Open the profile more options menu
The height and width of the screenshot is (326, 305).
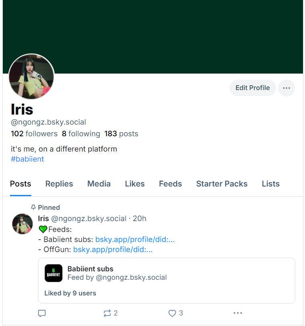(286, 88)
